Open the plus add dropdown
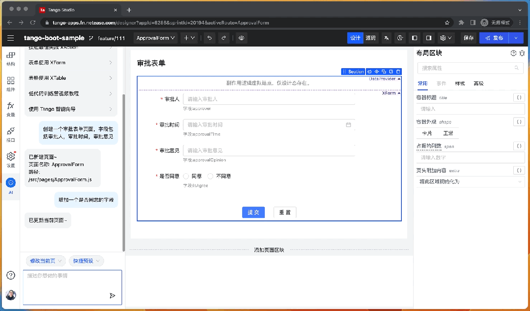The width and height of the screenshot is (530, 311). pos(189,38)
